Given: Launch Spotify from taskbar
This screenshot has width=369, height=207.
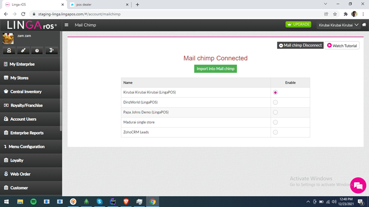Looking at the screenshot, I should click(33, 202).
